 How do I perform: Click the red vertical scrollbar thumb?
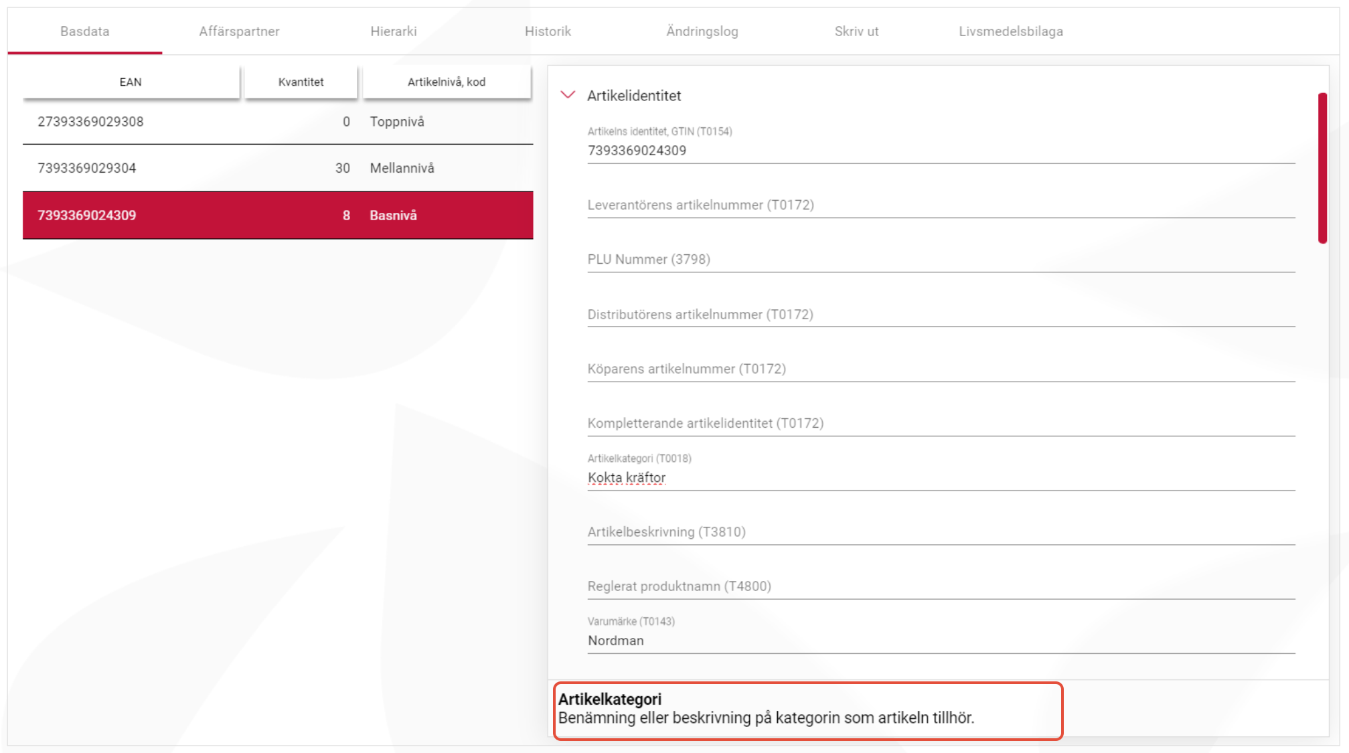click(1322, 167)
